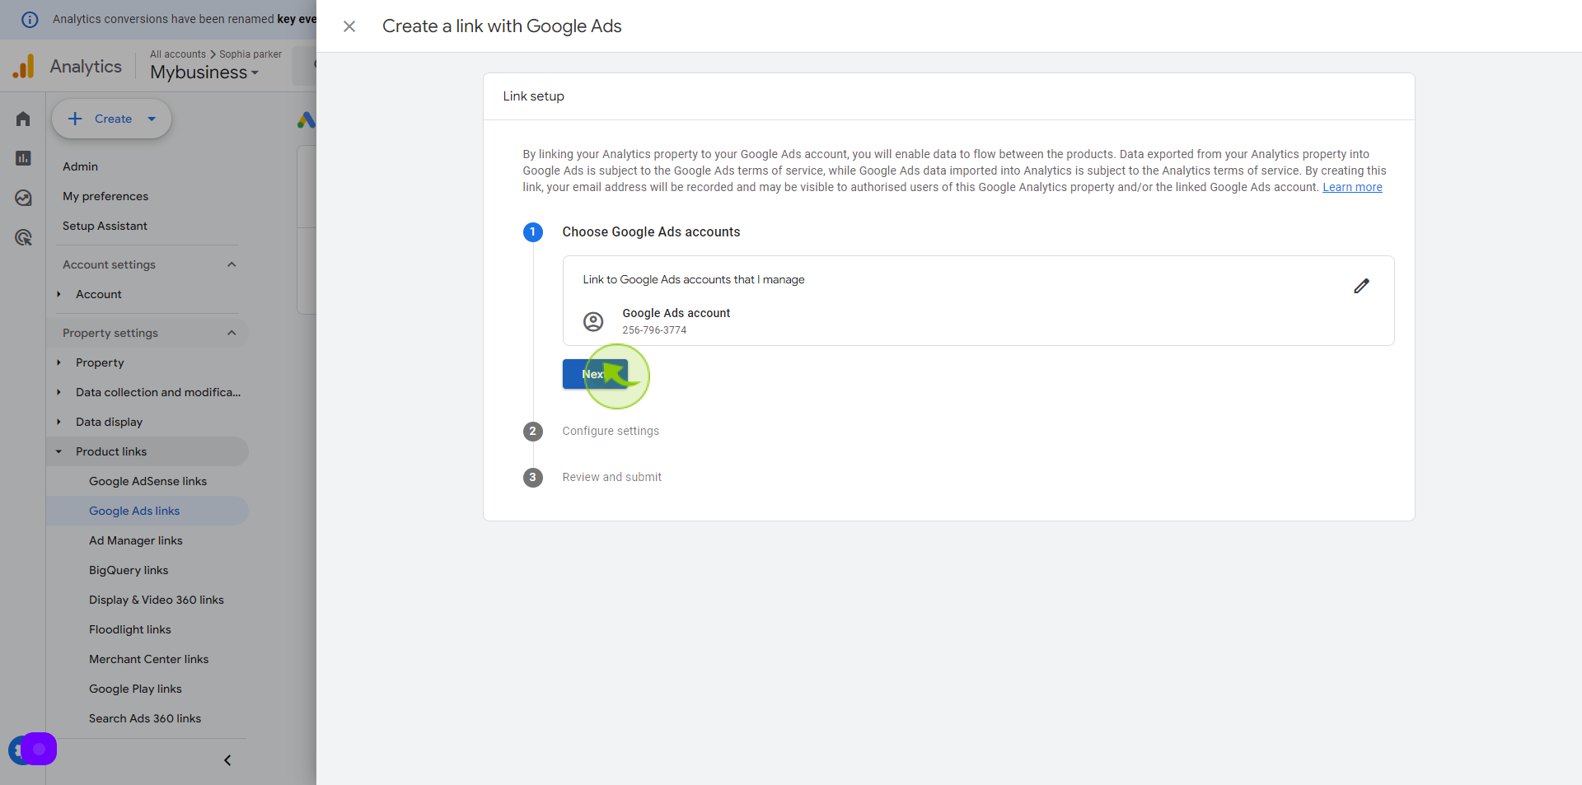Expand the Account tree item

coord(59,294)
